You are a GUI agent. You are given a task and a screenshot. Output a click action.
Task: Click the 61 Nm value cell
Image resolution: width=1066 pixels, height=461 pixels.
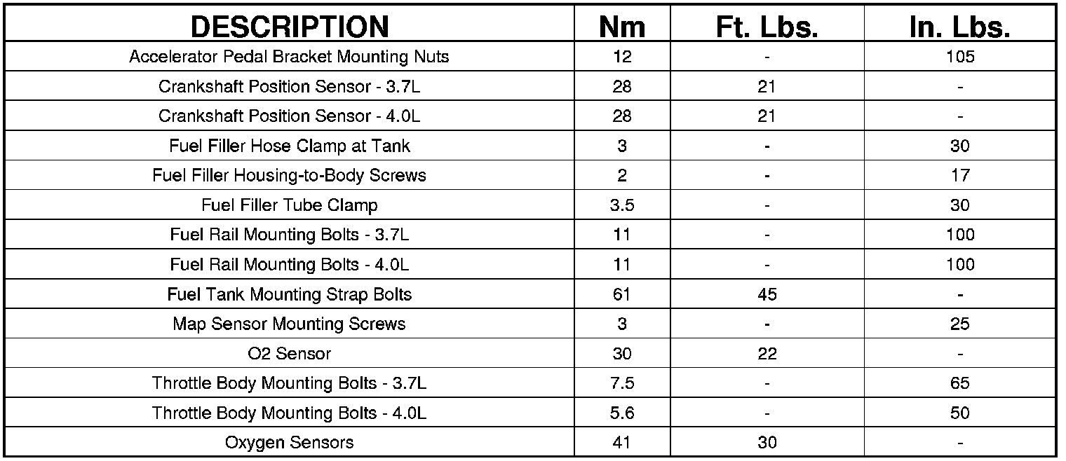click(621, 294)
